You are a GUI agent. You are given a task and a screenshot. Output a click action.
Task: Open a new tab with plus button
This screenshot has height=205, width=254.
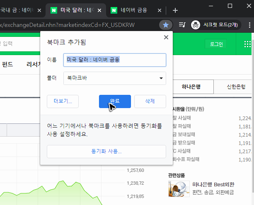pyautogui.click(x=175, y=10)
